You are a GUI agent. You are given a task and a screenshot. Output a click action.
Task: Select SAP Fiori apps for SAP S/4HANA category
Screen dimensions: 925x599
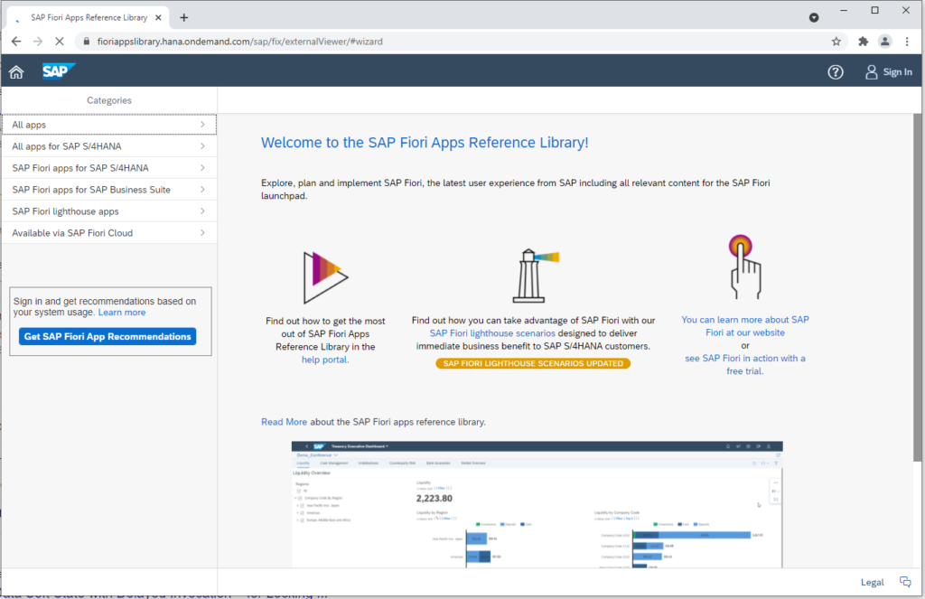109,168
